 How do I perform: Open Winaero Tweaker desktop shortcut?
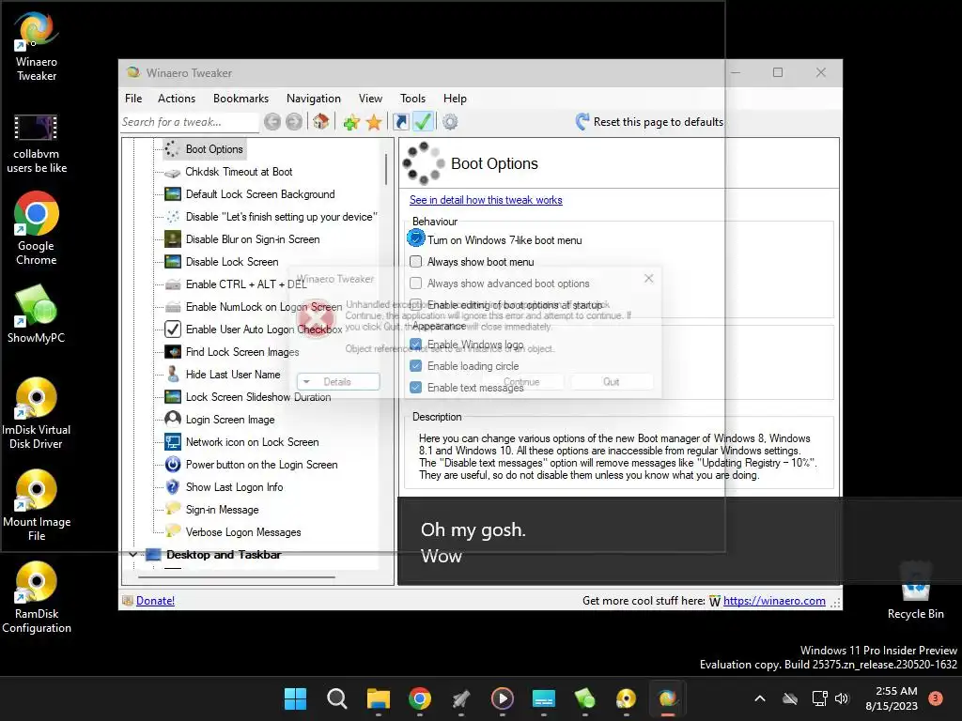pos(37,47)
